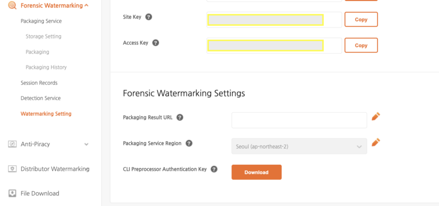Image resolution: width=439 pixels, height=206 pixels.
Task: Open help tooltip next to Site Key
Action: pyautogui.click(x=149, y=17)
